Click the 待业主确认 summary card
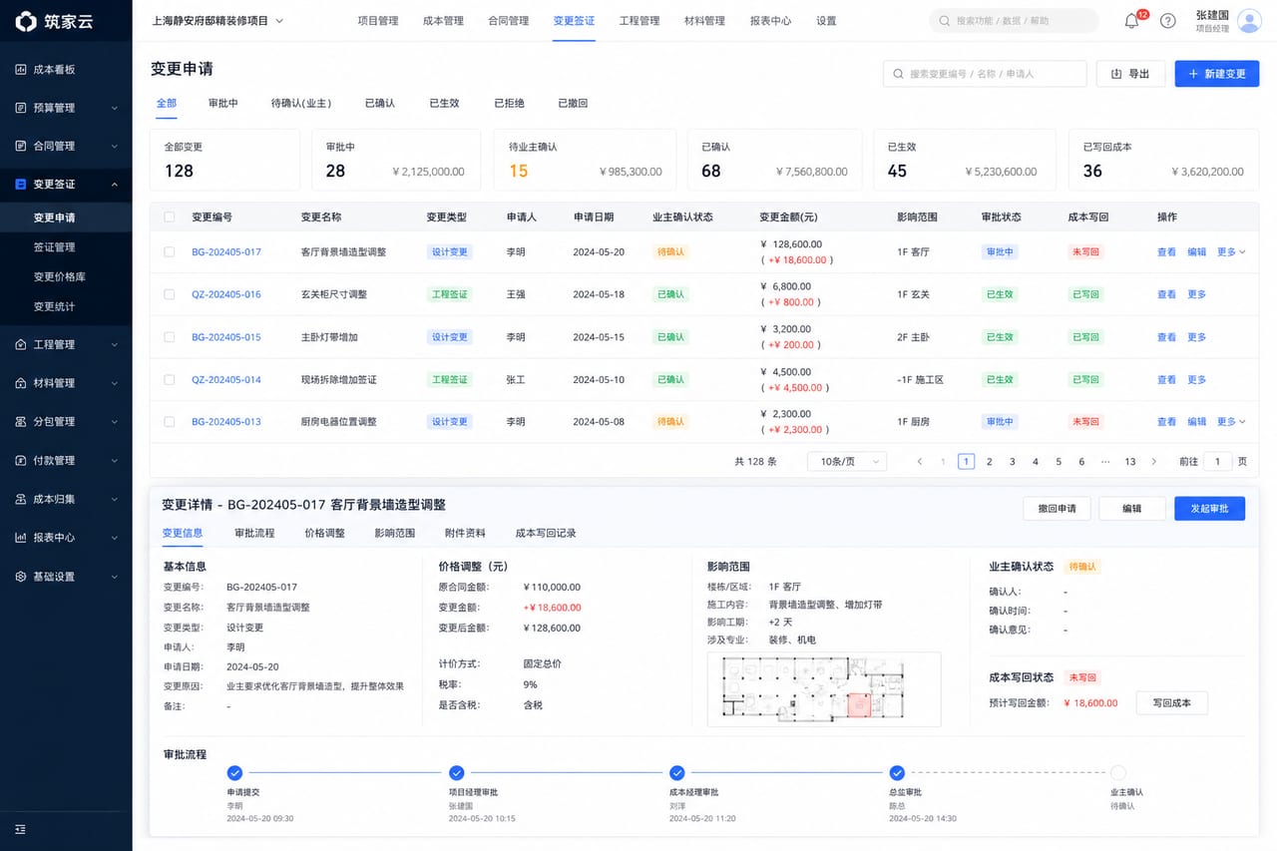 coord(585,160)
